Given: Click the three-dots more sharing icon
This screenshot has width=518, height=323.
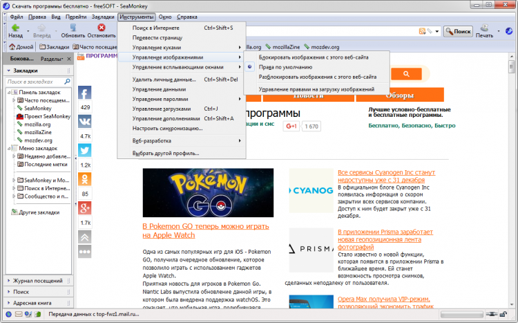Looking at the screenshot, I should coord(85,252).
